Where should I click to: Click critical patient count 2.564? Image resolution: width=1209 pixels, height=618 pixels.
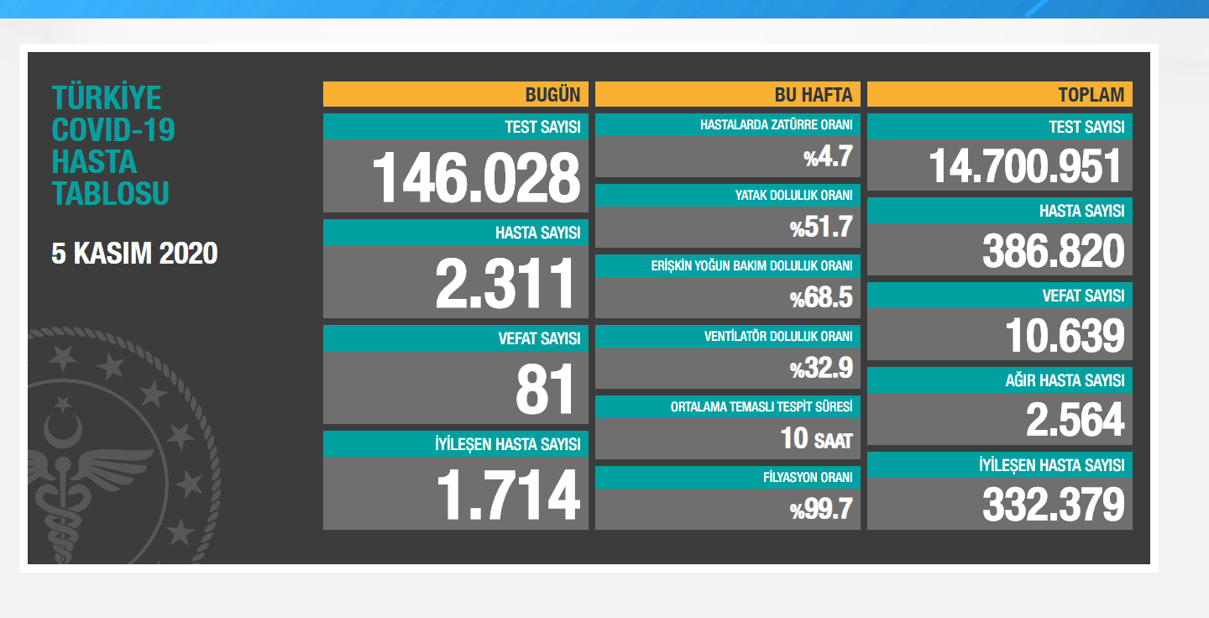pos(1075,421)
